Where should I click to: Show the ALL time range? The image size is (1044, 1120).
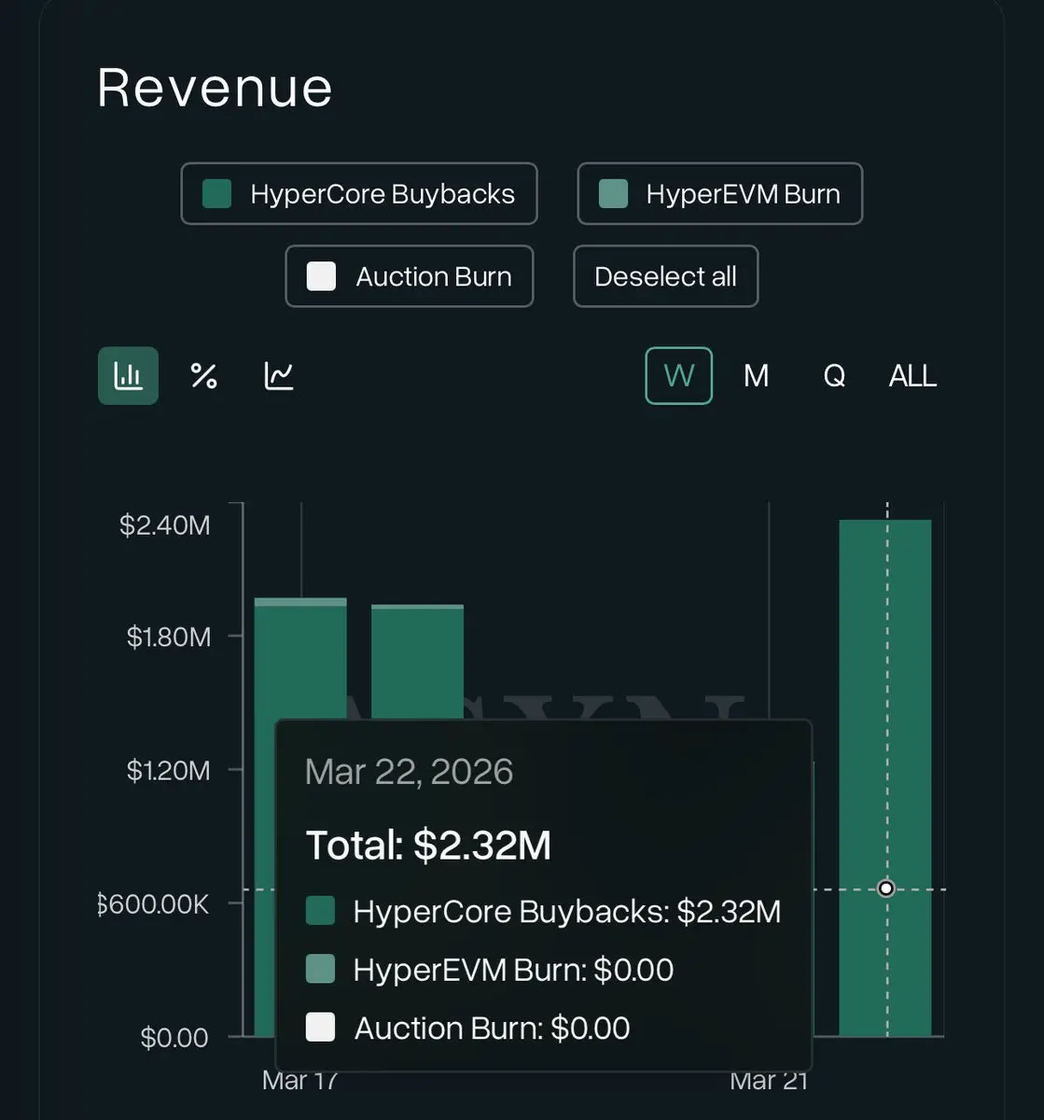coord(912,376)
